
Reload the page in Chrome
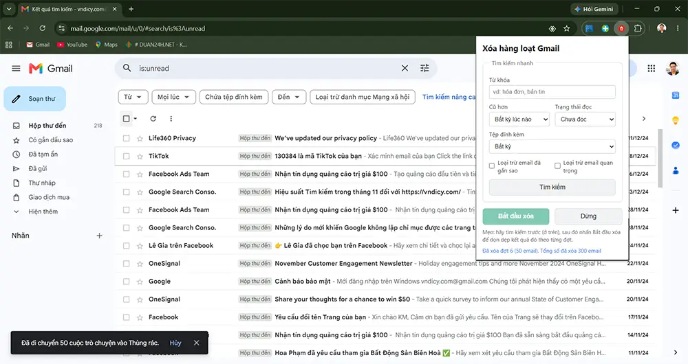(43, 28)
